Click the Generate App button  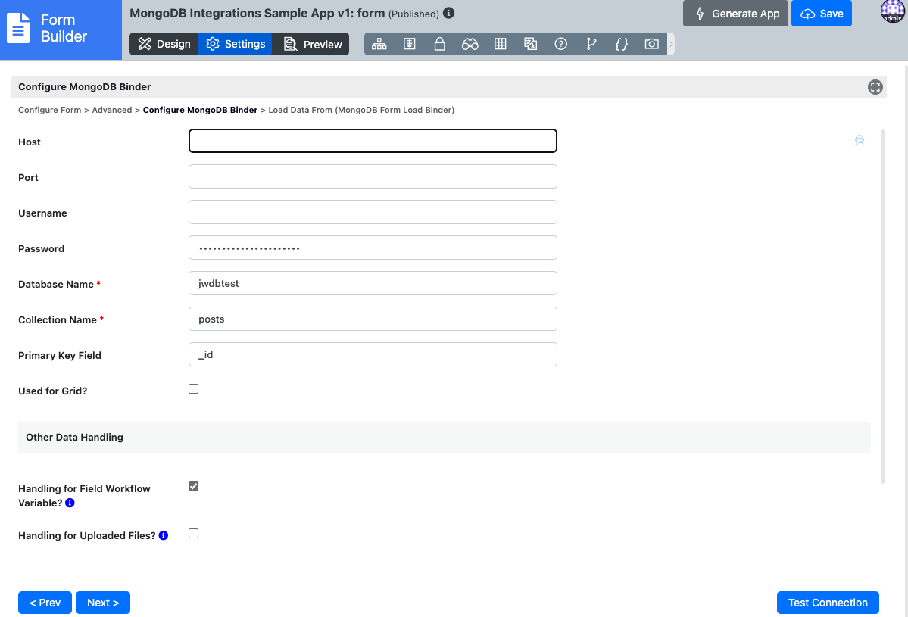click(735, 14)
